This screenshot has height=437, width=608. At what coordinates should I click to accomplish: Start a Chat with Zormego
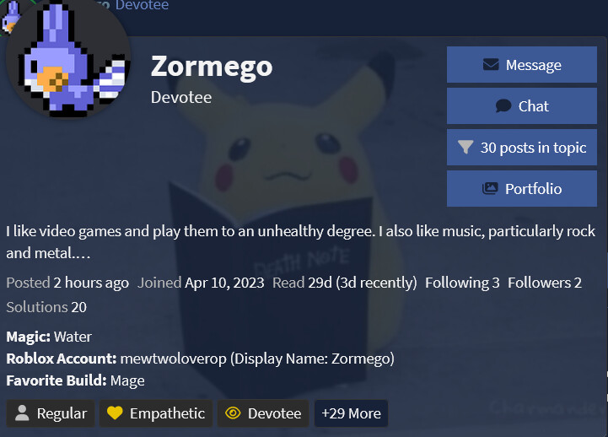pyautogui.click(x=521, y=105)
